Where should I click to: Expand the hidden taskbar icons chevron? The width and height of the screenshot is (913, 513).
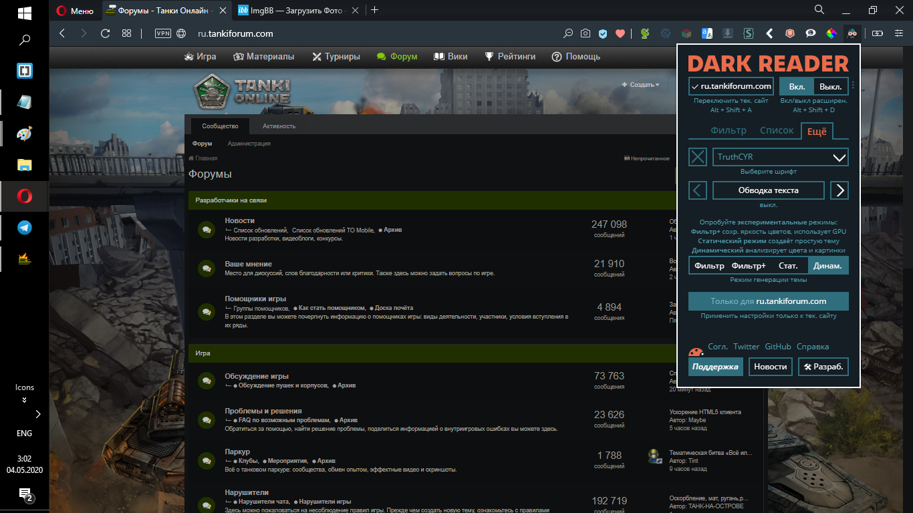pos(38,414)
